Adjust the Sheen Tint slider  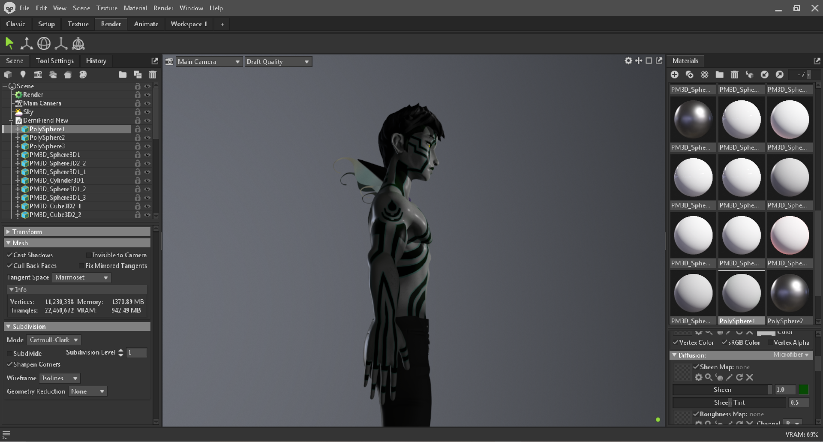click(730, 403)
